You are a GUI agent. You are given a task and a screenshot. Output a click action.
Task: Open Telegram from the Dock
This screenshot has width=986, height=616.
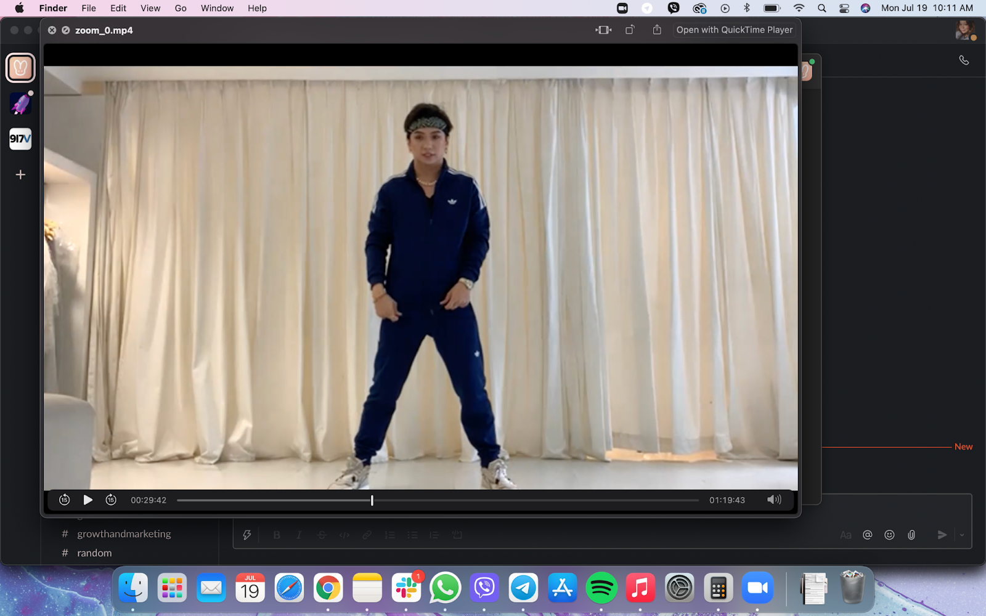point(523,588)
